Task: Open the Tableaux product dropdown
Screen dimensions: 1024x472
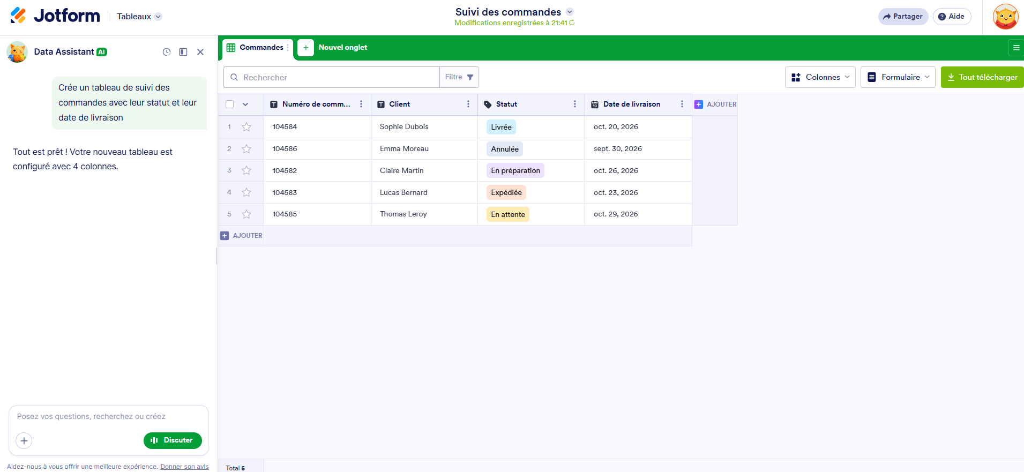Action: point(139,17)
